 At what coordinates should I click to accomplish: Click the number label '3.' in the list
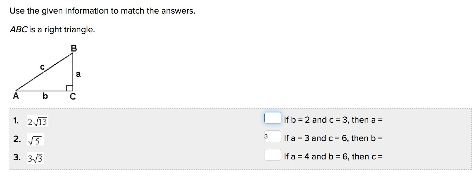click(17, 158)
